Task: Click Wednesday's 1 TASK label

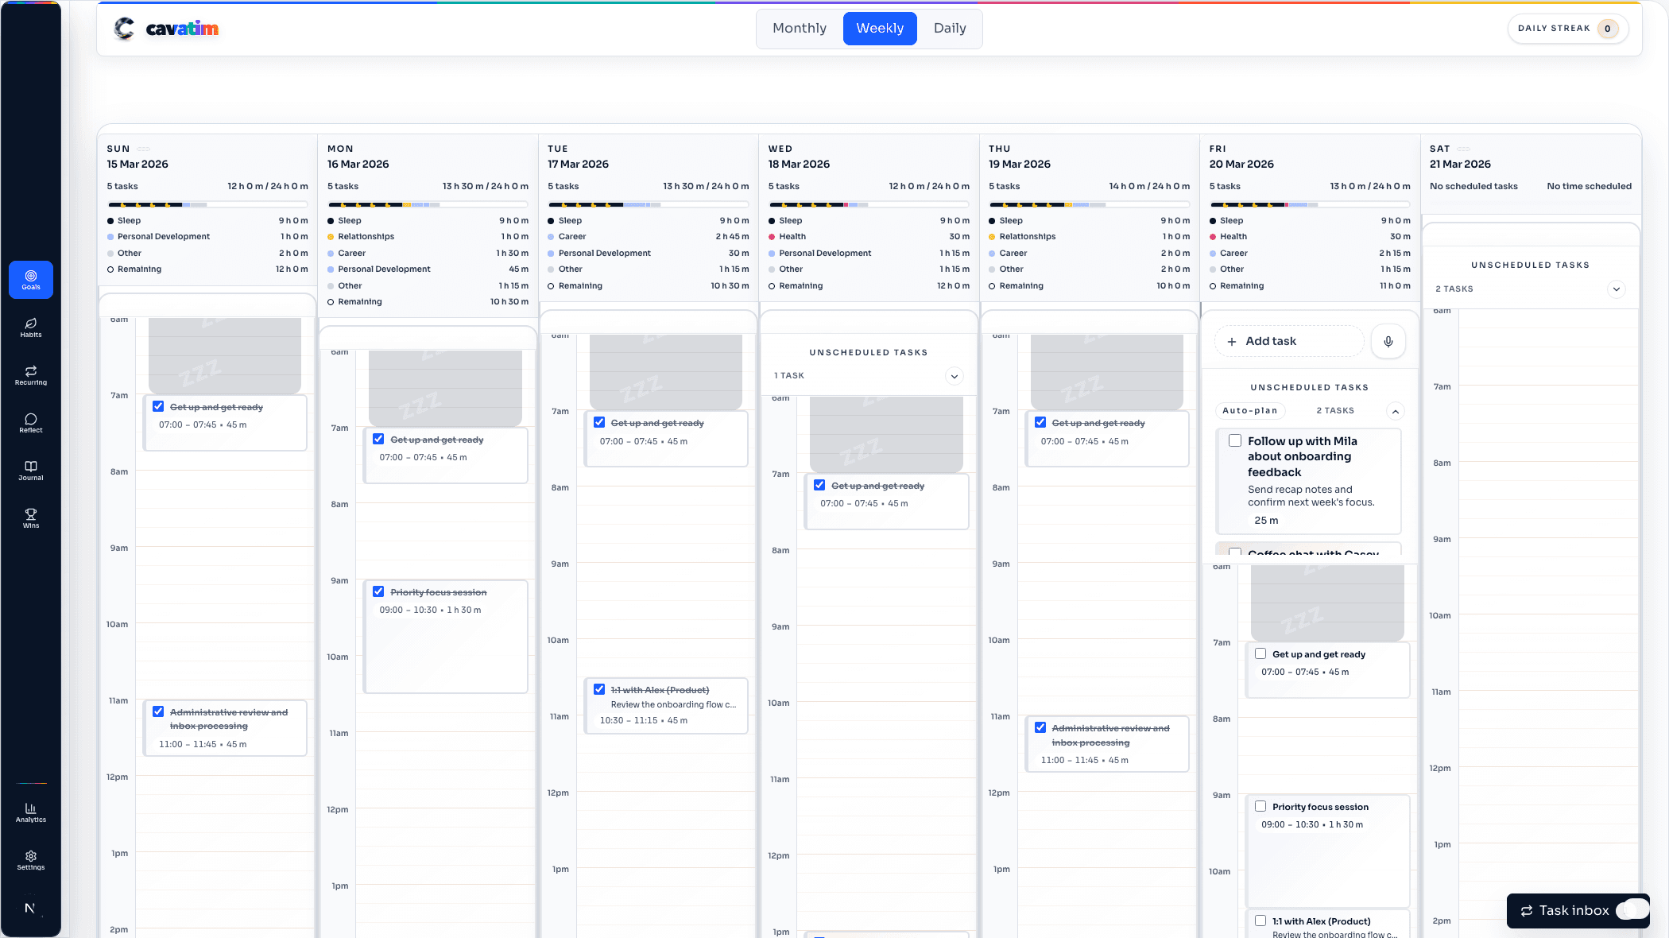Action: (789, 376)
